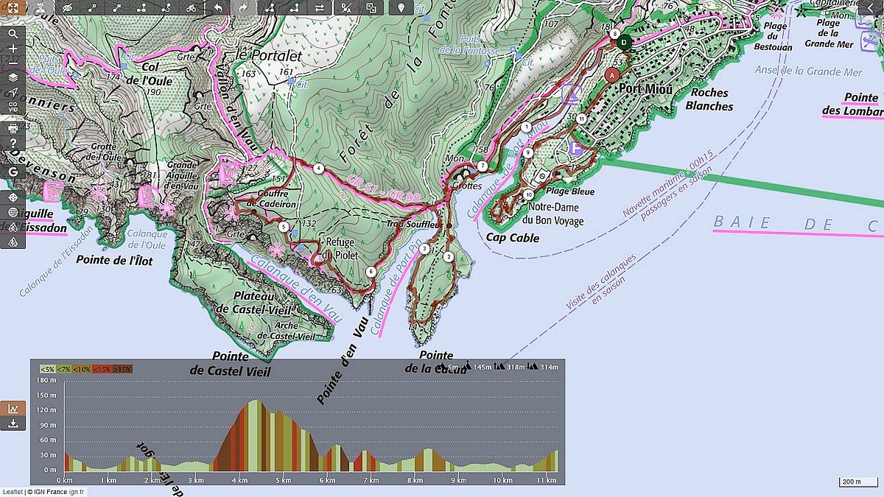Viewport: 884px width, 497px height.
Task: Open the ign.fr link
Action: [x=77, y=491]
